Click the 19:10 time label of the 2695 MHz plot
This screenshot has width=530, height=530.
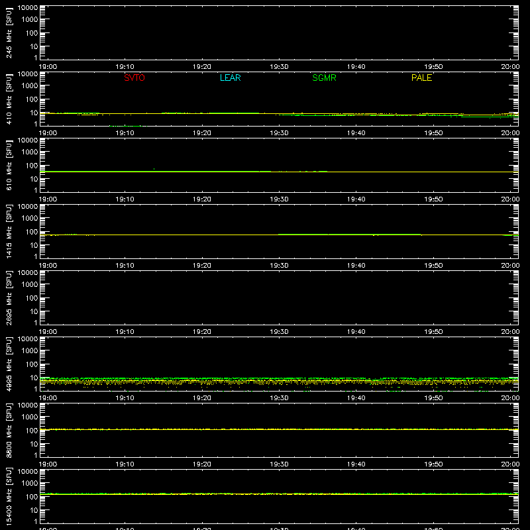tap(125, 332)
